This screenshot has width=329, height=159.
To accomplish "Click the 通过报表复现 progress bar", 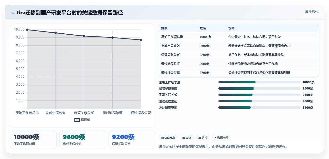I will click(259, 107).
